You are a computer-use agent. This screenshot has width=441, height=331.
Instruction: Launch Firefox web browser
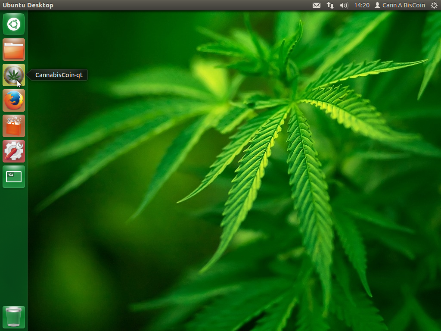click(x=14, y=100)
